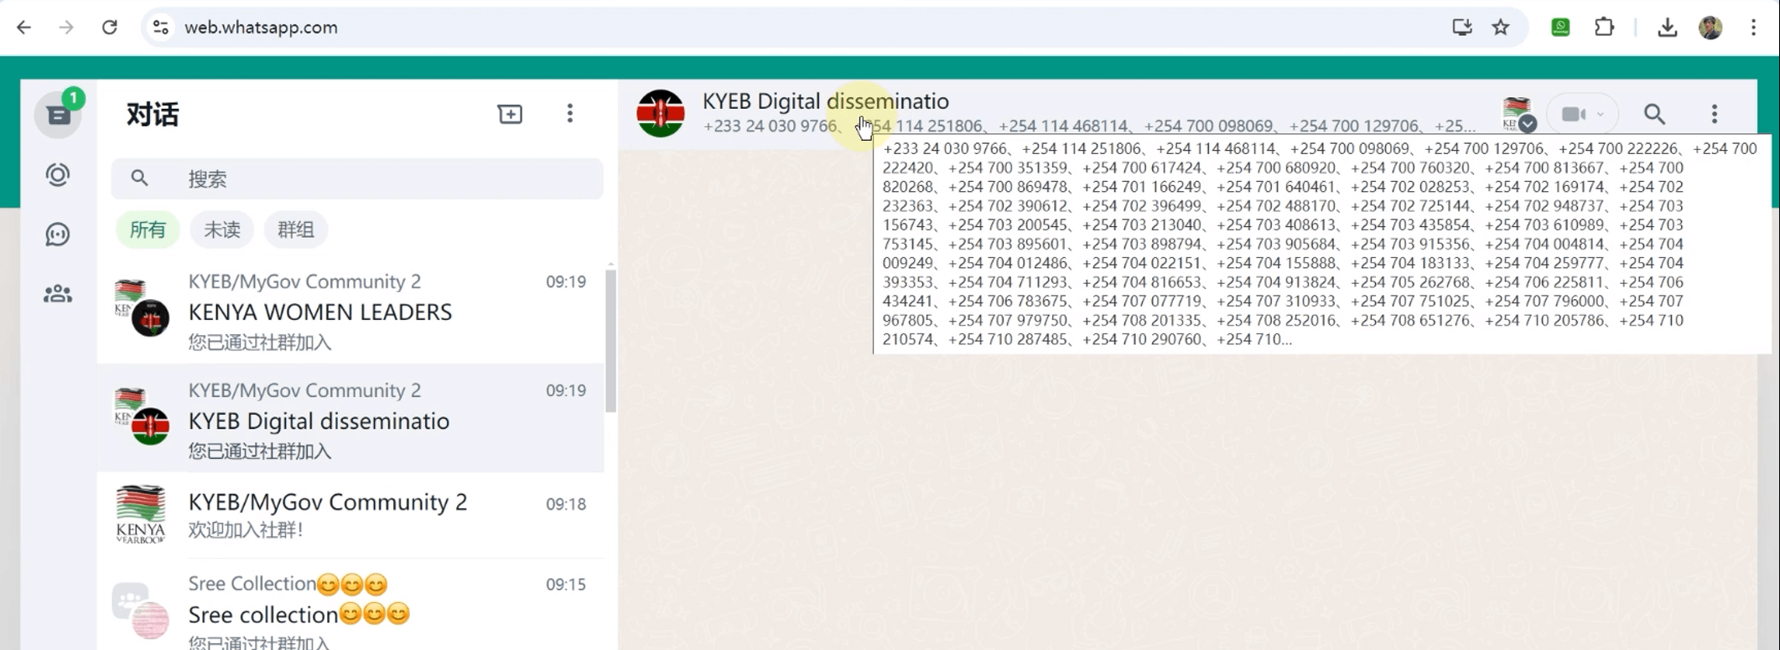Select the 所有 filter
Viewport: 1780px width, 650px height.
pyautogui.click(x=148, y=230)
